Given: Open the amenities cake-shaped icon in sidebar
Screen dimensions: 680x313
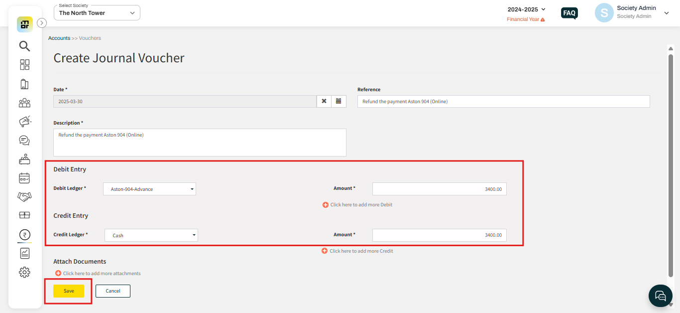Looking at the screenshot, I should [x=24, y=159].
